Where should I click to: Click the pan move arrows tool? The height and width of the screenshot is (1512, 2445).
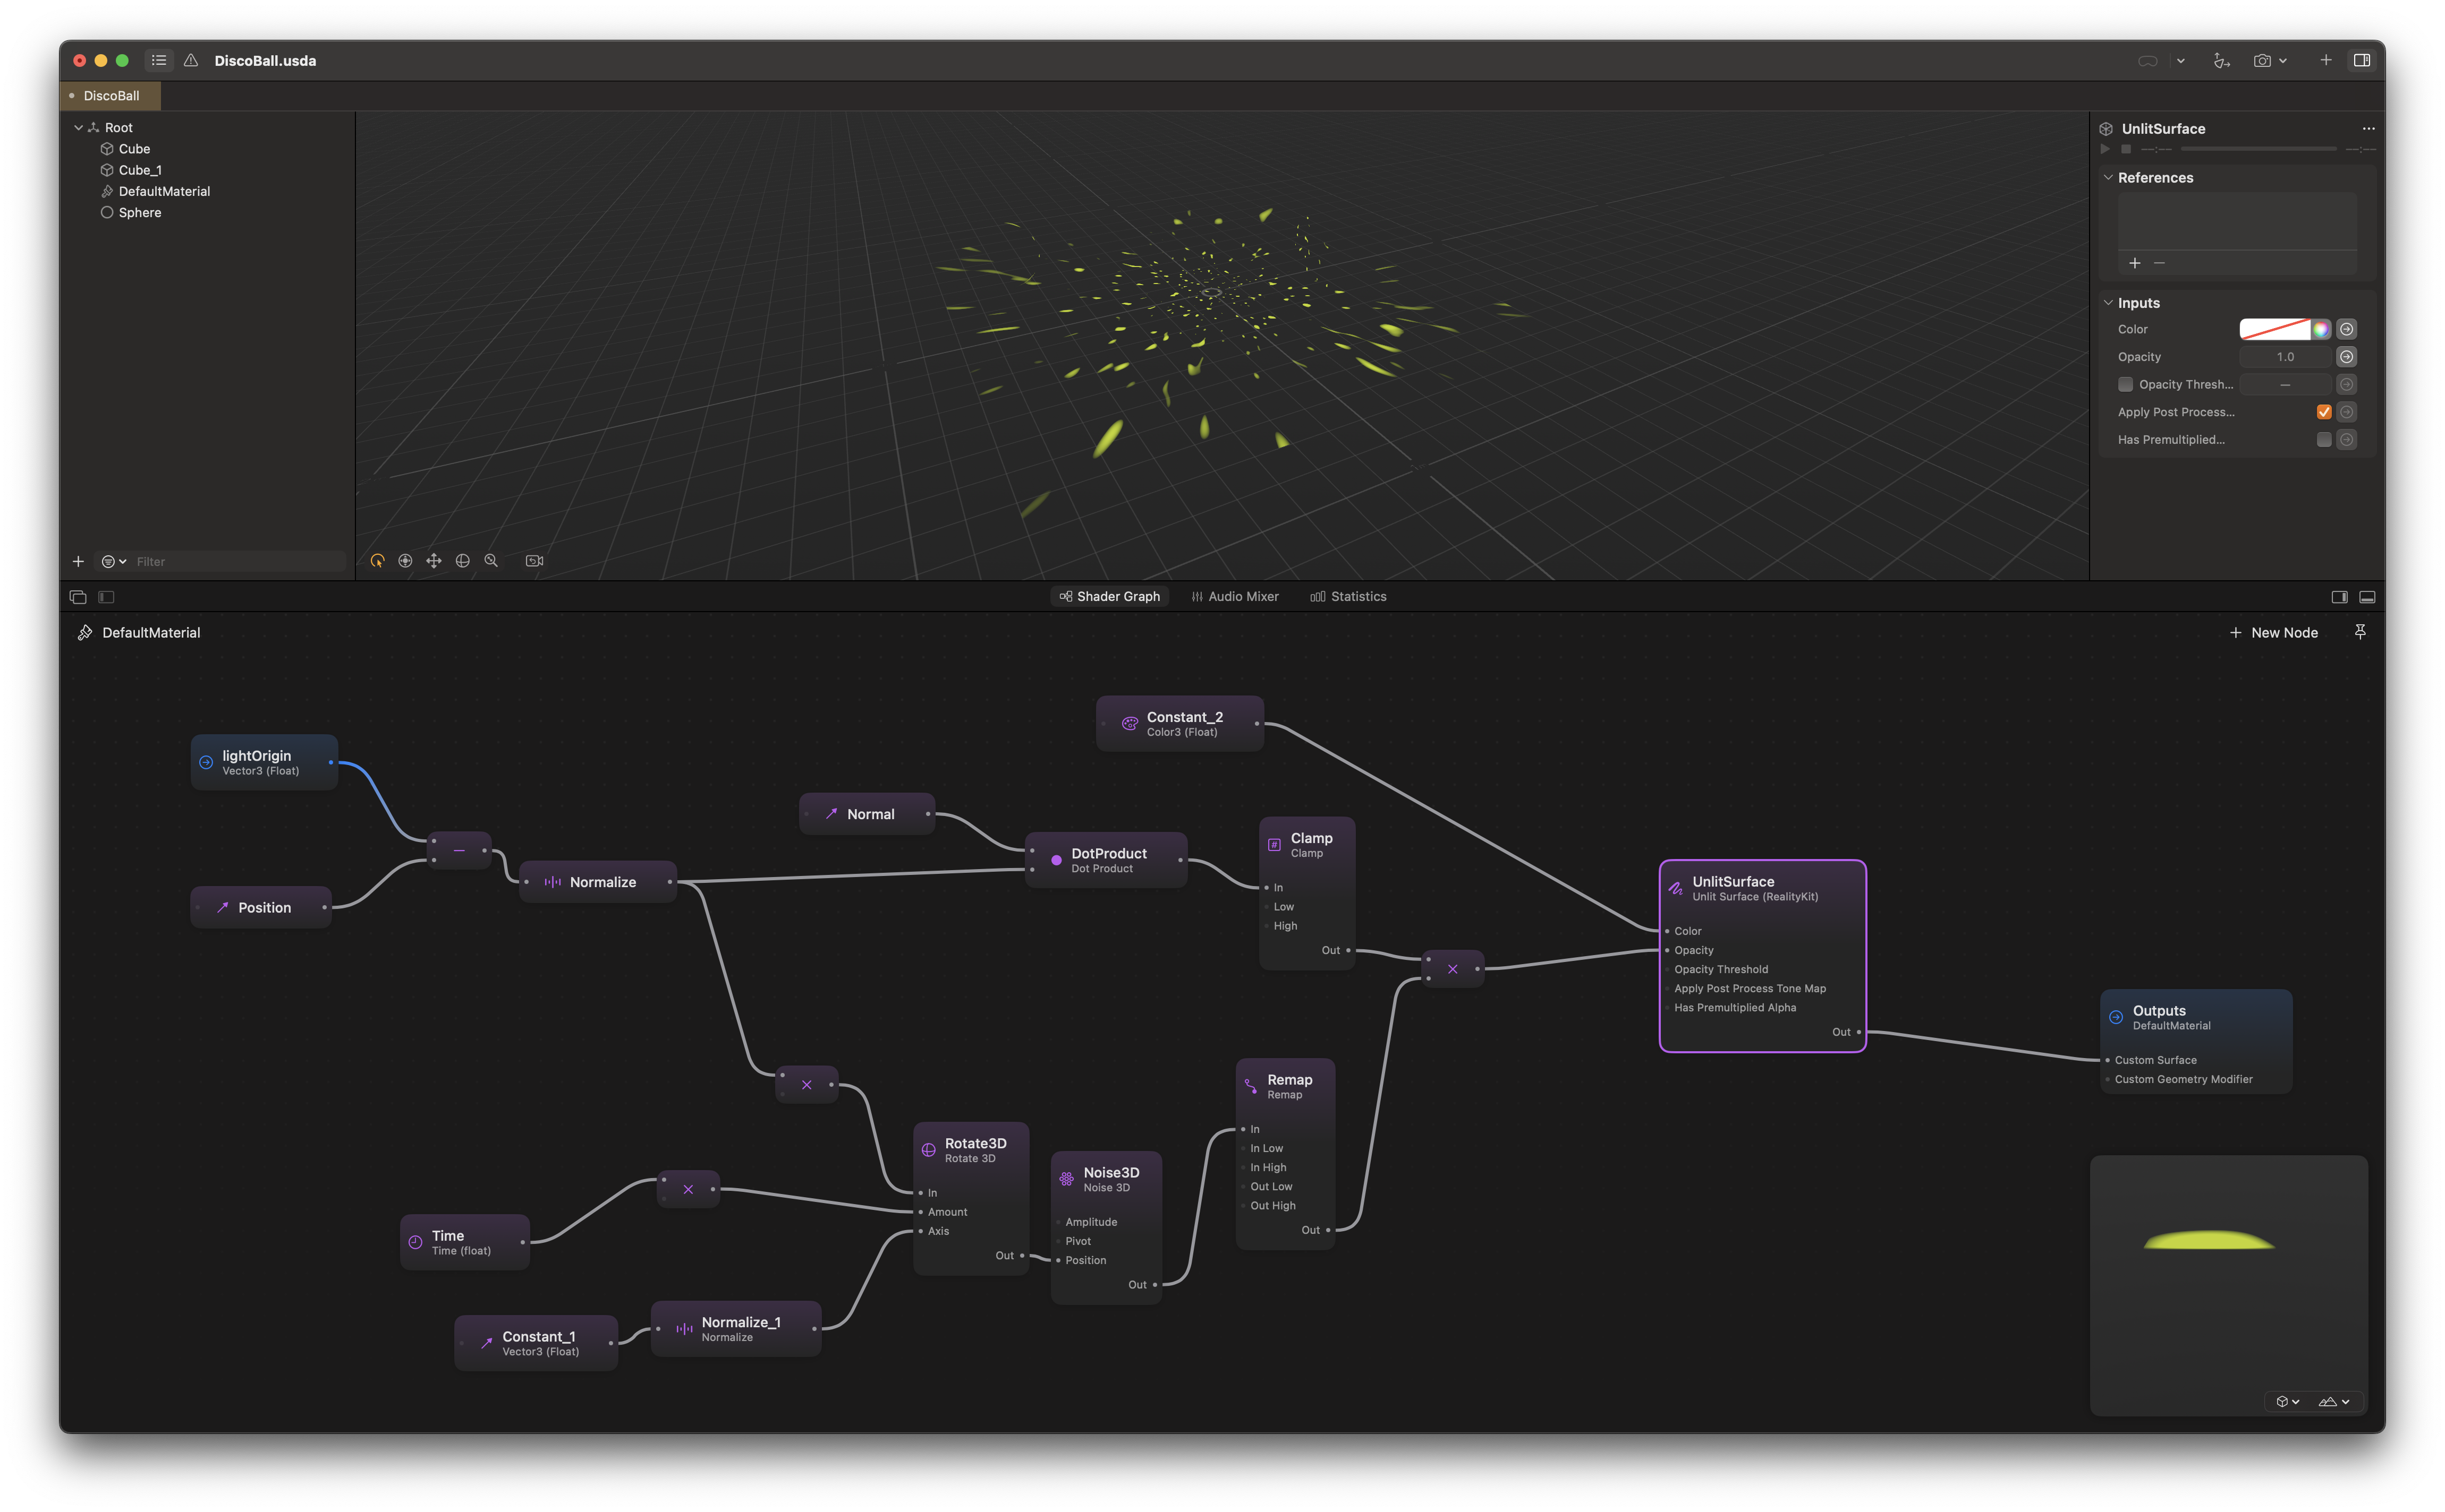tap(433, 561)
